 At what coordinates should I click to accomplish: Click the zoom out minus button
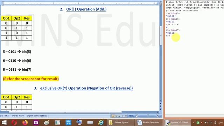pyautogui.click(x=137, y=116)
